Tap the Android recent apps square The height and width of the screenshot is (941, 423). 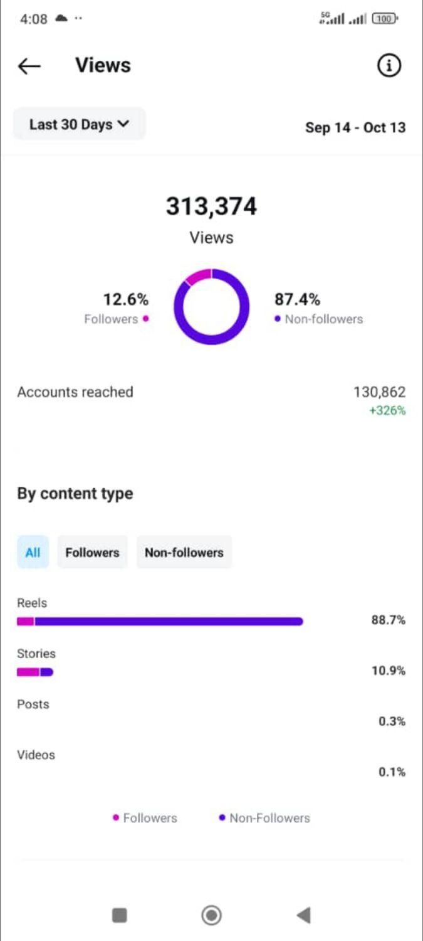(x=120, y=915)
